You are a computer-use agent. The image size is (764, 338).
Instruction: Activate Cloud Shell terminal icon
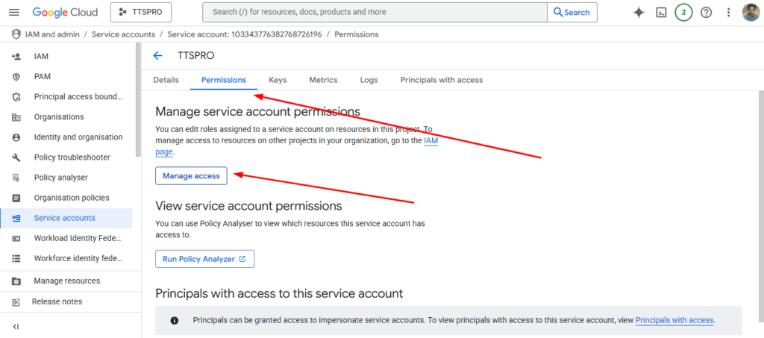pyautogui.click(x=661, y=13)
